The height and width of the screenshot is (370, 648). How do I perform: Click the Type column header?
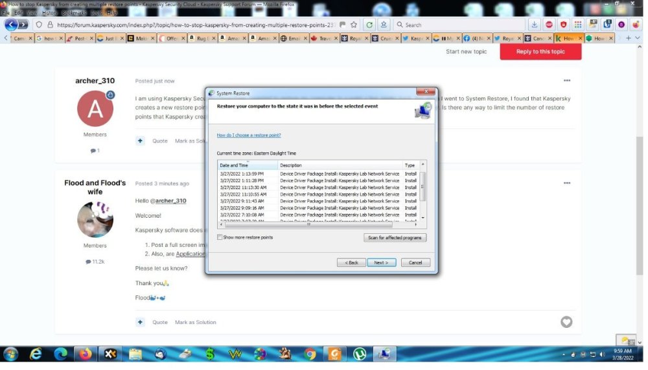tap(410, 165)
